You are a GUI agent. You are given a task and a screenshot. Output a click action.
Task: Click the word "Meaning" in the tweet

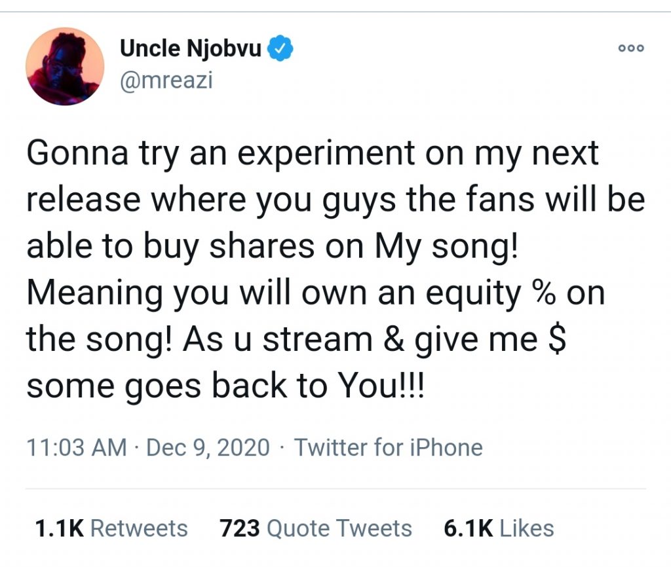pyautogui.click(x=96, y=295)
